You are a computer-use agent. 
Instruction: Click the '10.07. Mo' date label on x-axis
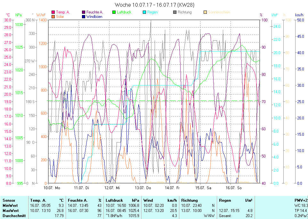[52, 188]
